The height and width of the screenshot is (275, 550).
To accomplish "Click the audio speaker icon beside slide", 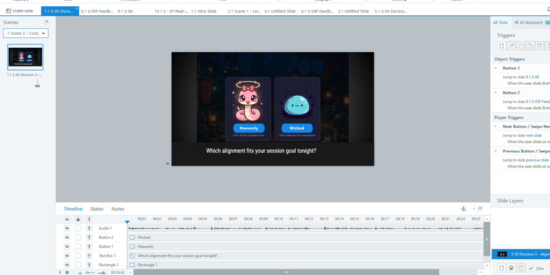I will pyautogui.click(x=168, y=163).
